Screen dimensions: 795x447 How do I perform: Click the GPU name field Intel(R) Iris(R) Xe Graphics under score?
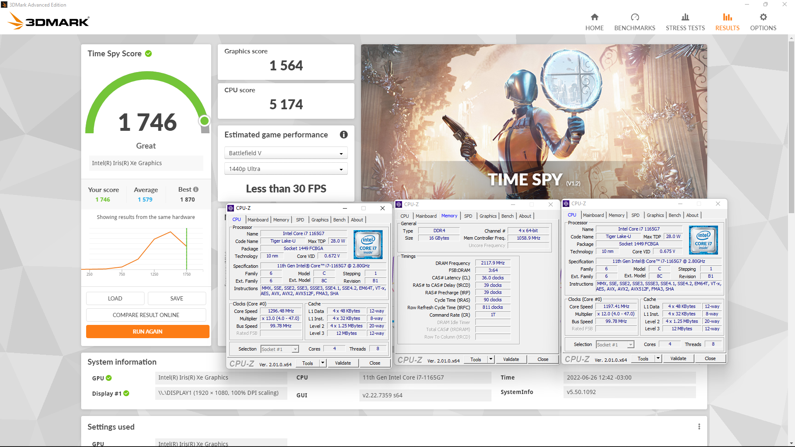point(146,163)
